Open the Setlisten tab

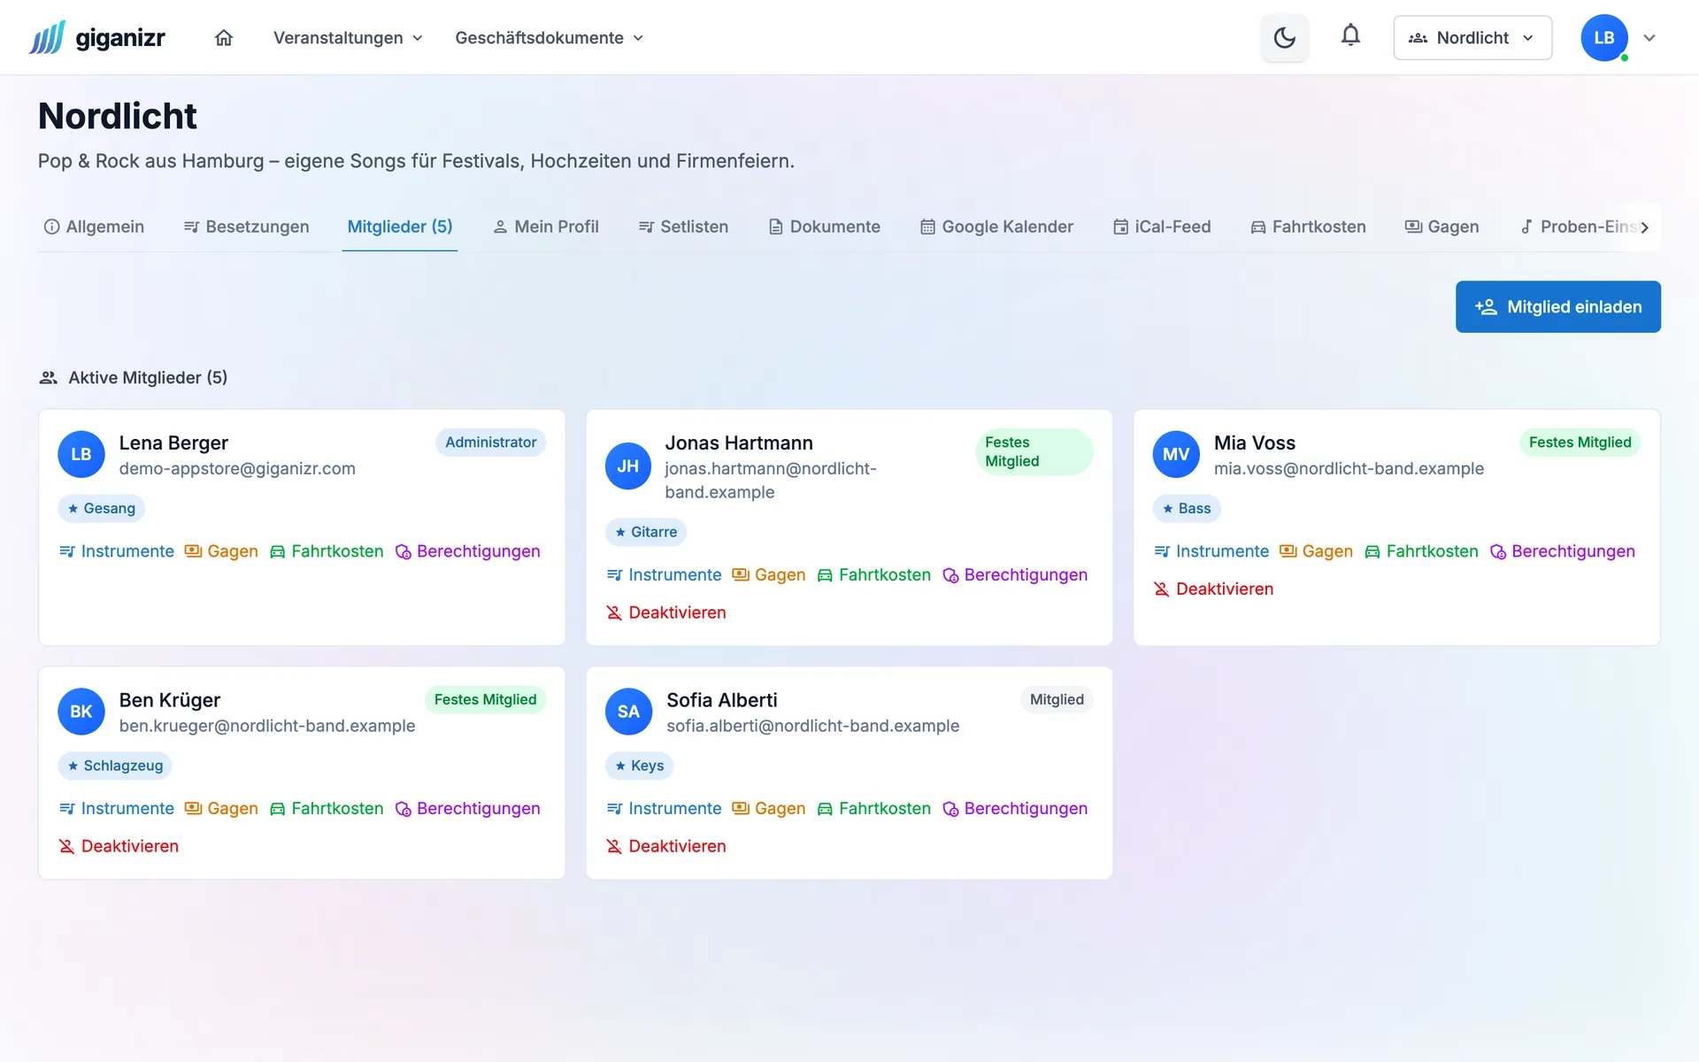tap(683, 227)
